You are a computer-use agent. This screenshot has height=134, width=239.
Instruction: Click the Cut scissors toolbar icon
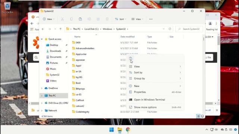[x=62, y=19]
